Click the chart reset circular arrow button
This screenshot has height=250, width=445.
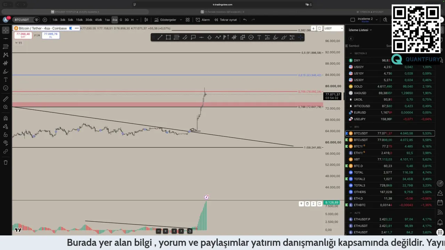[x=190, y=231]
